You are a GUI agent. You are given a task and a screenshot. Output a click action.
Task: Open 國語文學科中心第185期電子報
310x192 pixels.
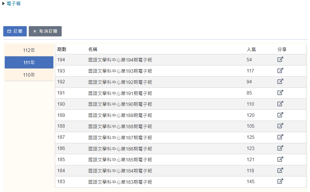pos(120,160)
